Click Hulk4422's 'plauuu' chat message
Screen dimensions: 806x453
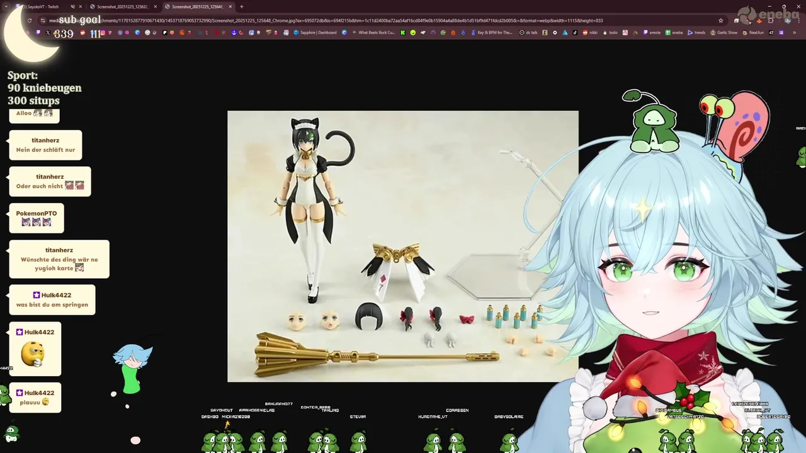coord(35,398)
